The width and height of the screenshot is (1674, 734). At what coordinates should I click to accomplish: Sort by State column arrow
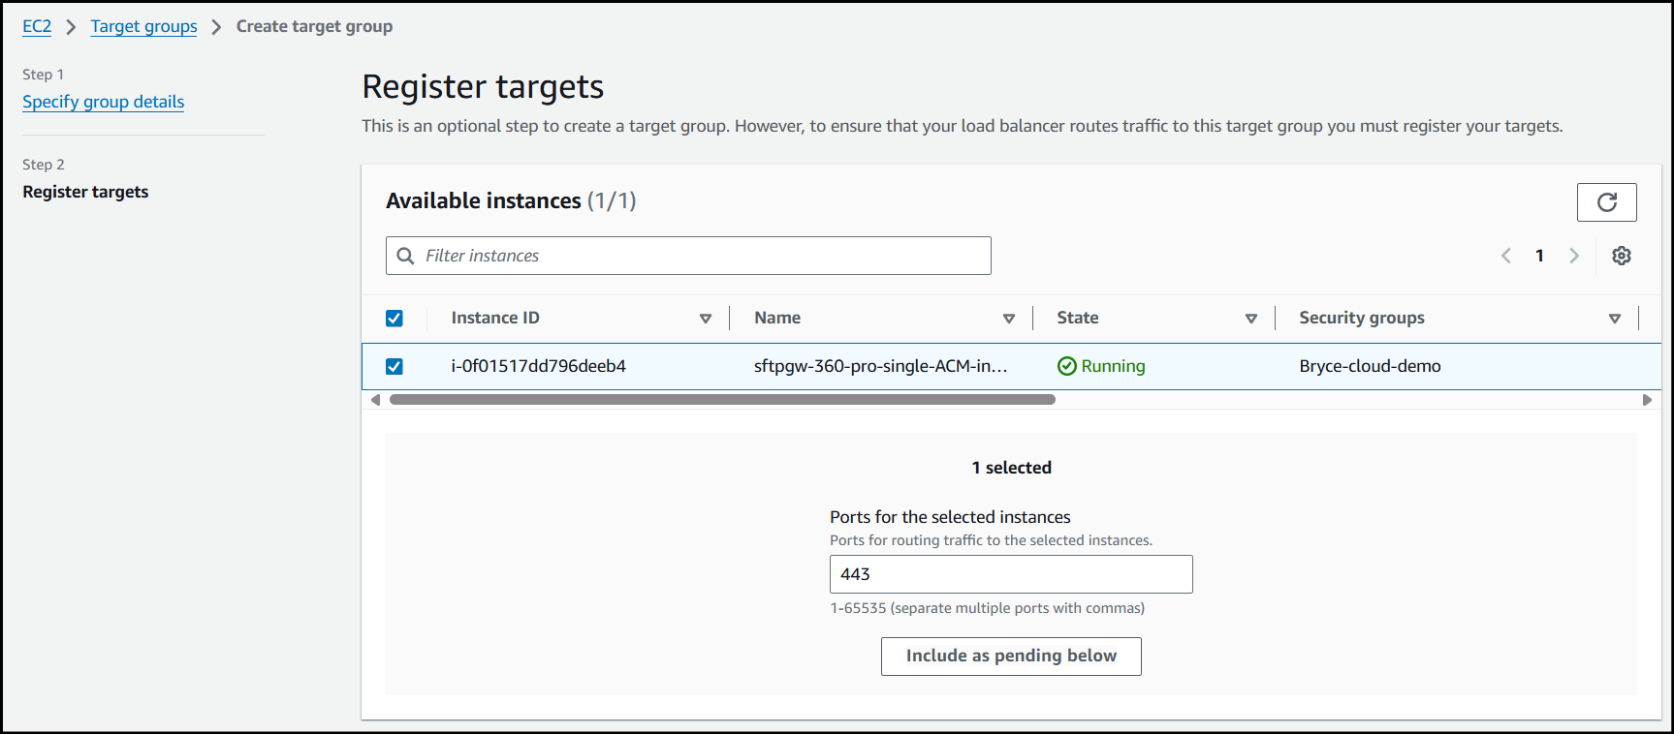(1251, 319)
